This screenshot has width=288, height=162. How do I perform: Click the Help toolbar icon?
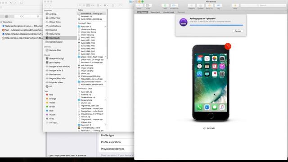pyautogui.click(x=235, y=5)
